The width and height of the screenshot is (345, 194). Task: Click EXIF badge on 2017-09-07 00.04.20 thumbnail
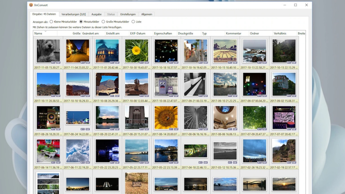264,96
